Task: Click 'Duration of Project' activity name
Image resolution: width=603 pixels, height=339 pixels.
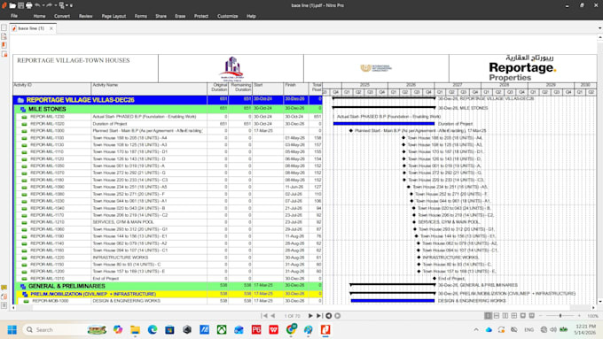Action: coord(110,124)
